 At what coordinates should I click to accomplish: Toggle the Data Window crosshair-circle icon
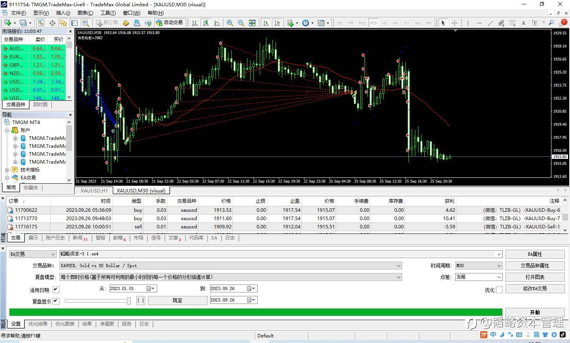point(52,23)
